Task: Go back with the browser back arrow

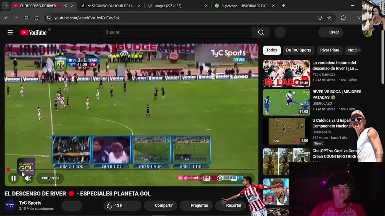Action: pyautogui.click(x=6, y=18)
